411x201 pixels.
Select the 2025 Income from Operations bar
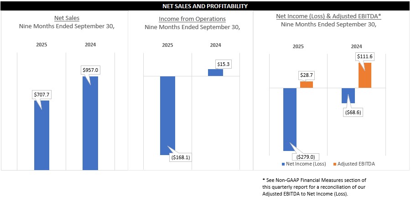tap(167, 114)
